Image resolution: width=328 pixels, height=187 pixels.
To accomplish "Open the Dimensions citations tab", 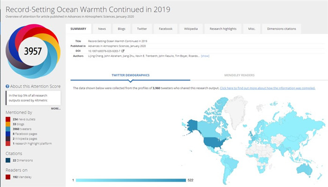I will (282, 29).
